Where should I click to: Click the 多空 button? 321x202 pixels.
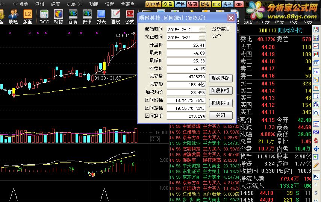pos(227,4)
